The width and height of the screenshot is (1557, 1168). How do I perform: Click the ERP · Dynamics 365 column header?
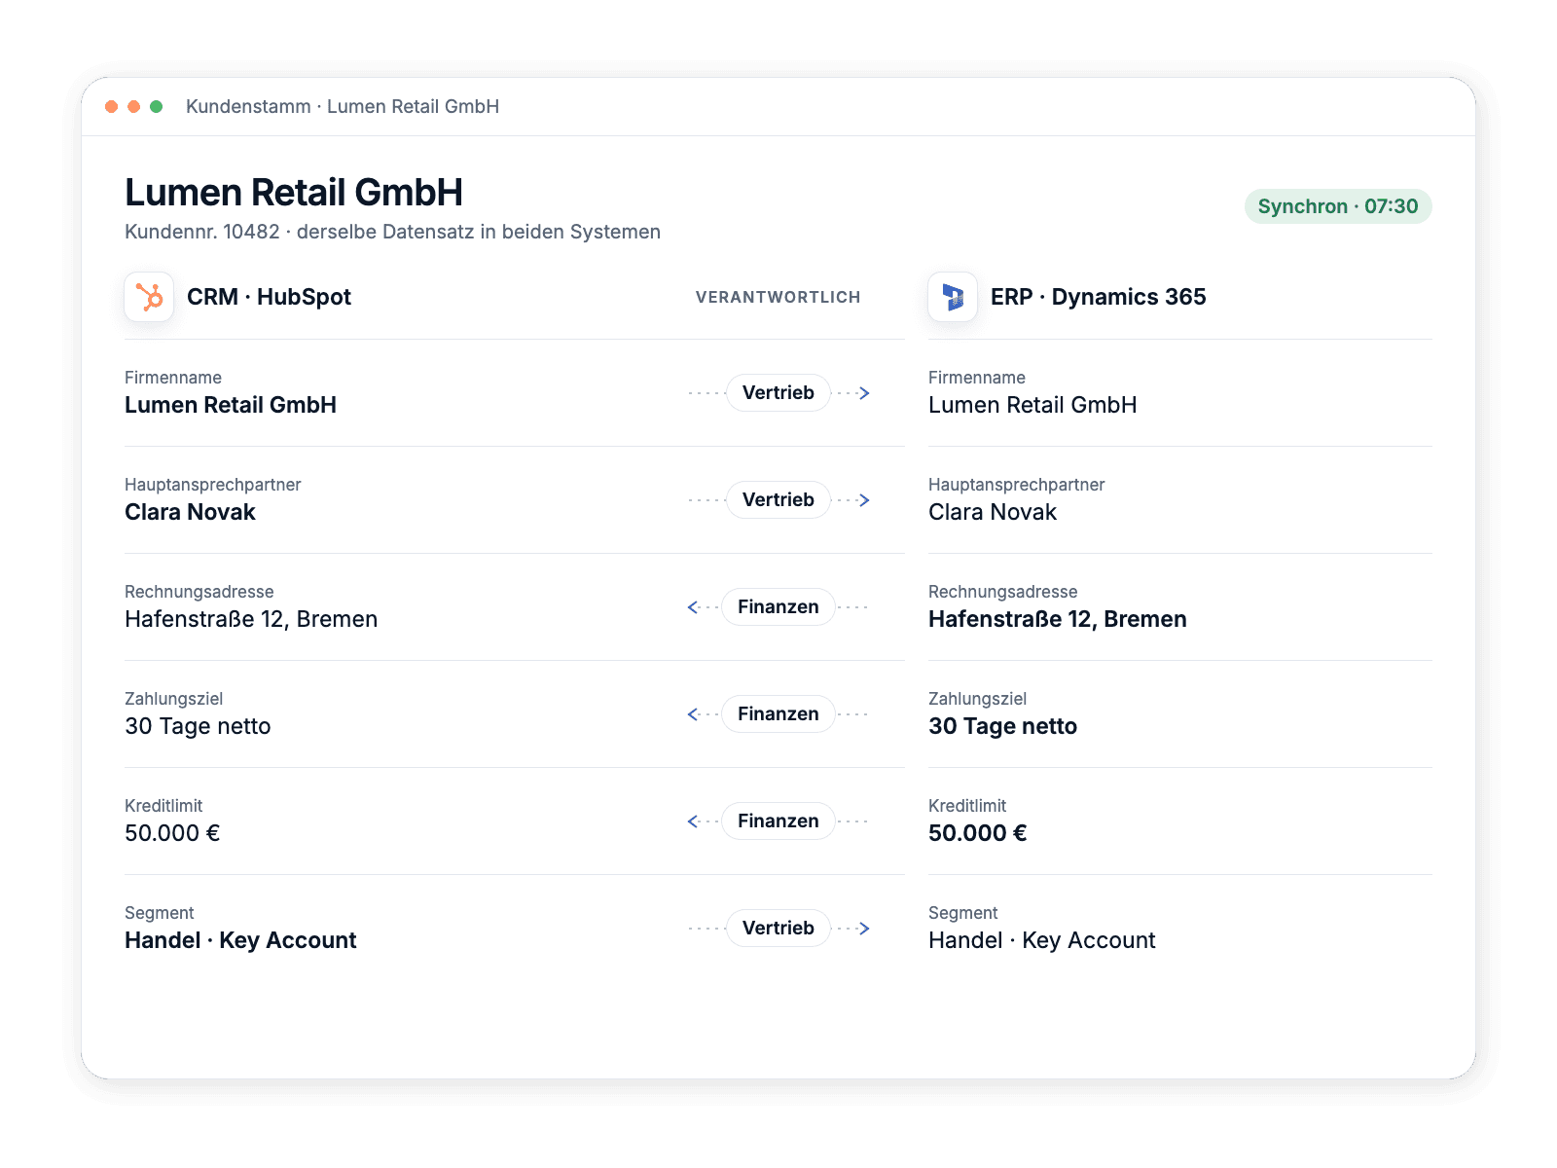point(1098,297)
